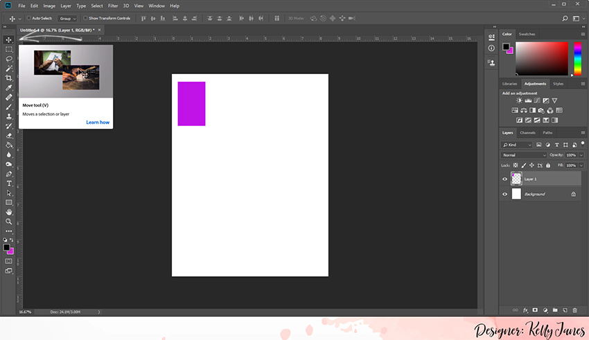Select the Crop tool

pyautogui.click(x=8, y=78)
